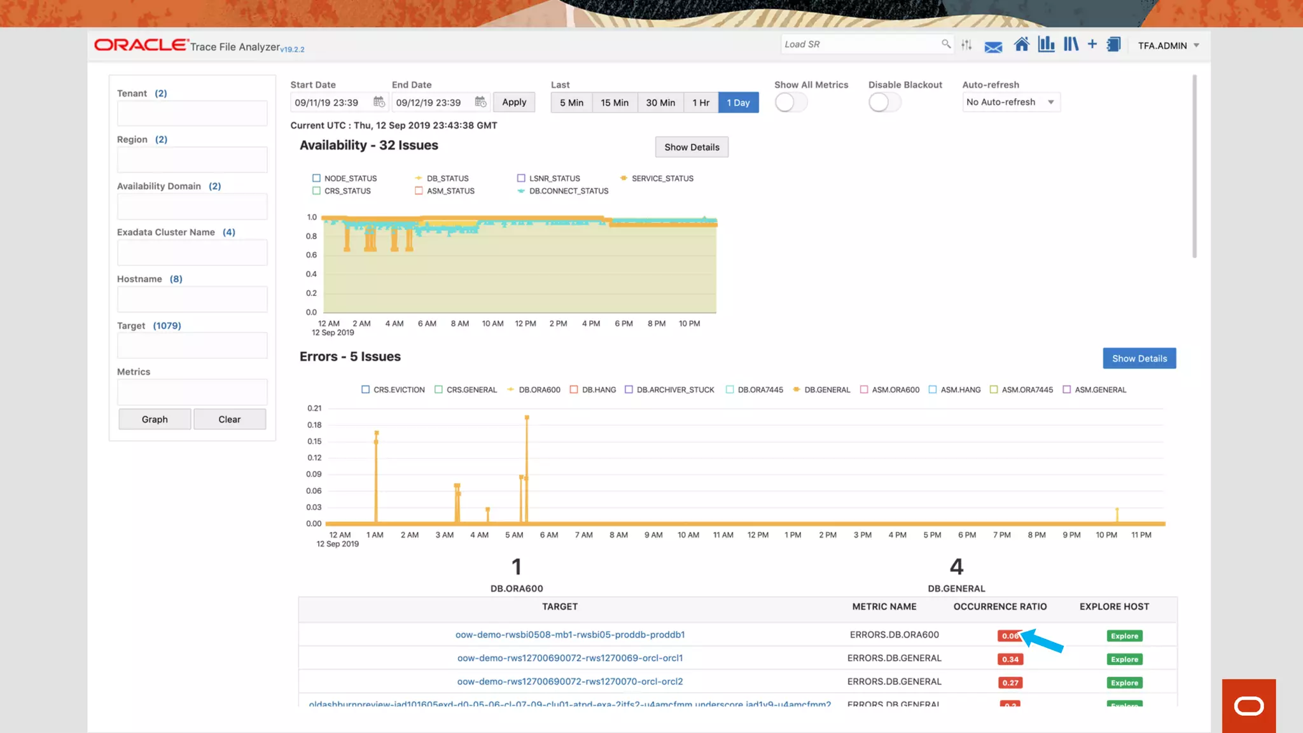Image resolution: width=1303 pixels, height=733 pixels.
Task: Select the 15 Min time range
Action: coord(614,102)
